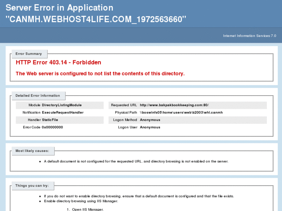The width and height of the screenshot is (282, 211).
Task: Select the ExecuteRequestHandler value
Action: coord(63,112)
